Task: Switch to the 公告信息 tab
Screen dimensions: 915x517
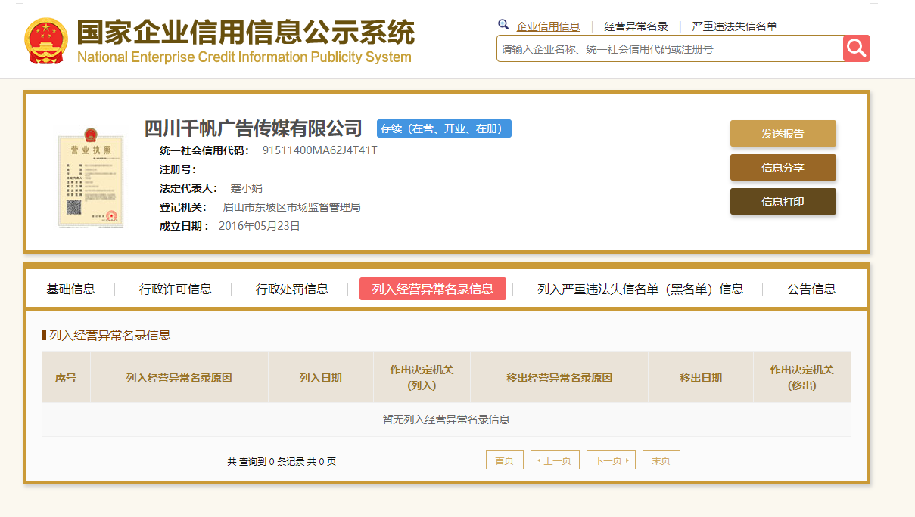Action: point(811,289)
